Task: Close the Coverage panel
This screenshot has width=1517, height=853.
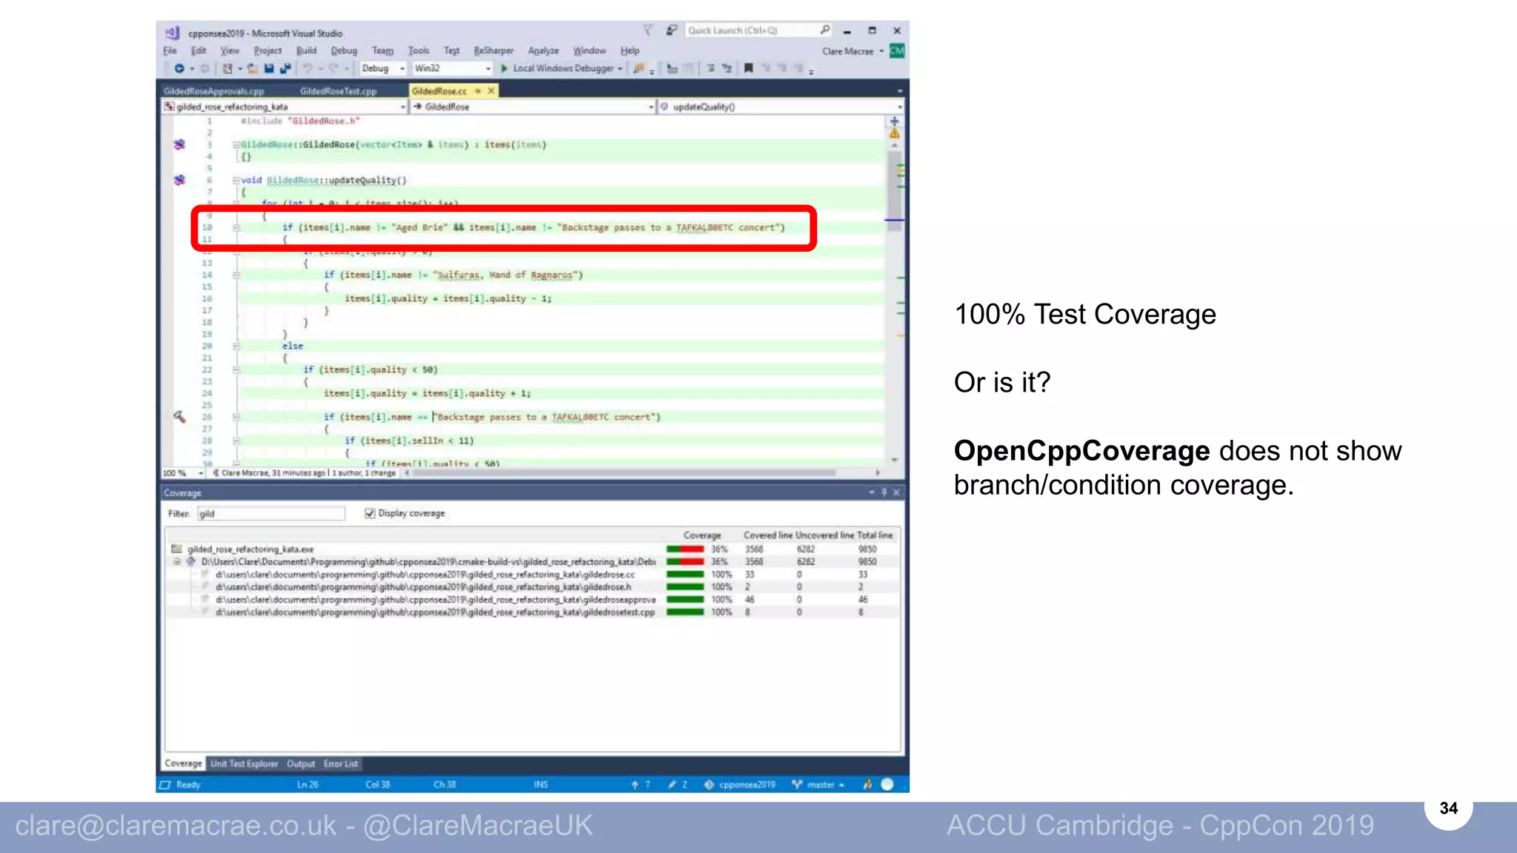Action: coord(896,492)
